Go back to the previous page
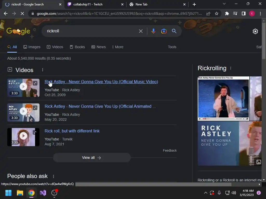Screen dimensions: 266x199 coord(6,13)
